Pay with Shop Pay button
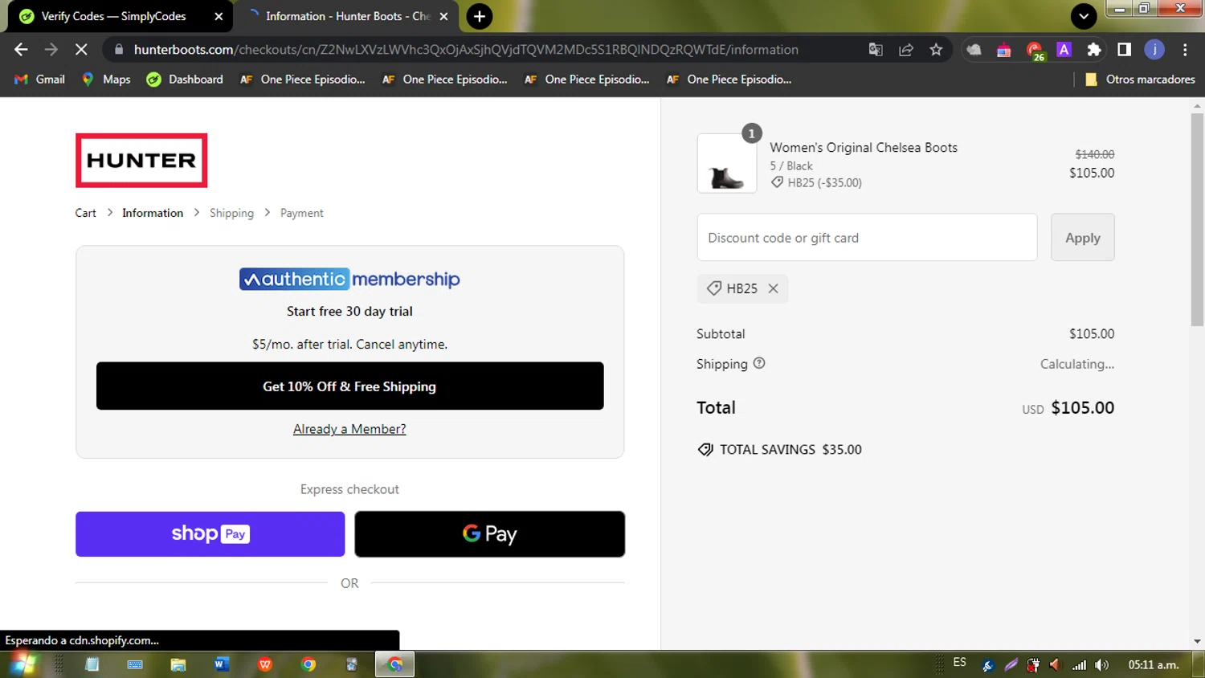 click(x=210, y=534)
